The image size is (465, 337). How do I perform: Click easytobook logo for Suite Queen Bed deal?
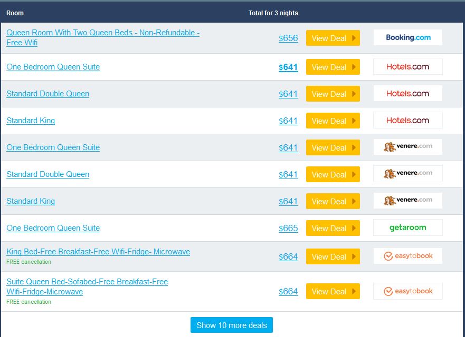407,291
